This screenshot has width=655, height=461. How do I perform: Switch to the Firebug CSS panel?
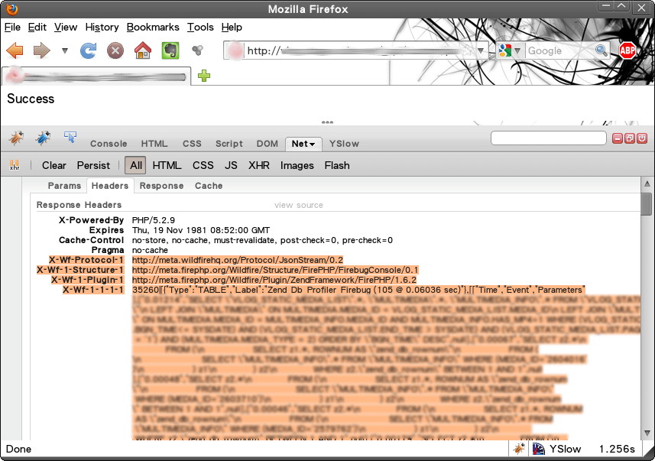pos(192,144)
